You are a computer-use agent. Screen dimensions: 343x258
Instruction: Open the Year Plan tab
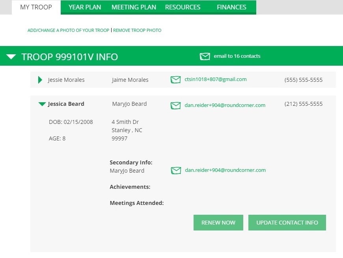click(x=85, y=7)
